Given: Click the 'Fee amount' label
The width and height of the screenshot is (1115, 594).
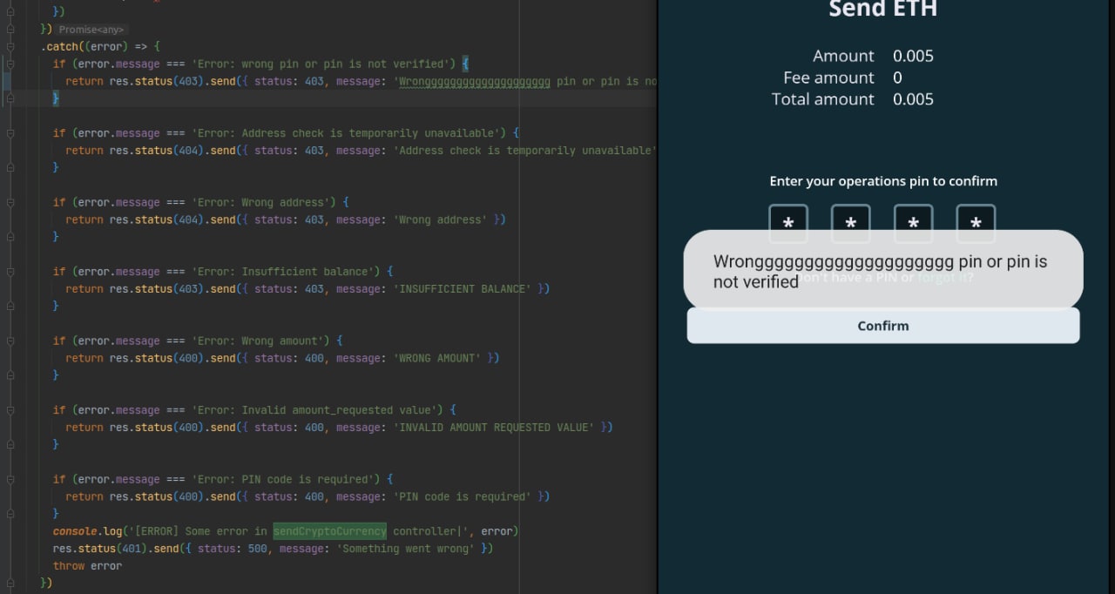Looking at the screenshot, I should tap(828, 78).
